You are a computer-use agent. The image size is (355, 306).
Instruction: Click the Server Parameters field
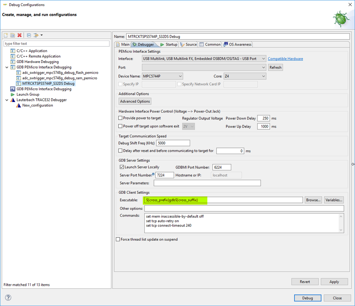click(x=207, y=183)
